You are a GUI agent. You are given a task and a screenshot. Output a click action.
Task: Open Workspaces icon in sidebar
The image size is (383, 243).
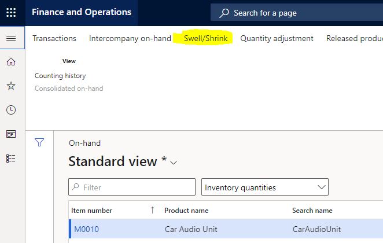tap(11, 134)
